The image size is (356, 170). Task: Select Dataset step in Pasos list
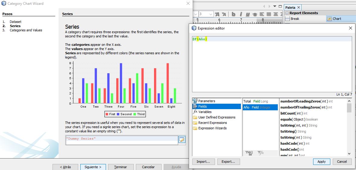15,22
